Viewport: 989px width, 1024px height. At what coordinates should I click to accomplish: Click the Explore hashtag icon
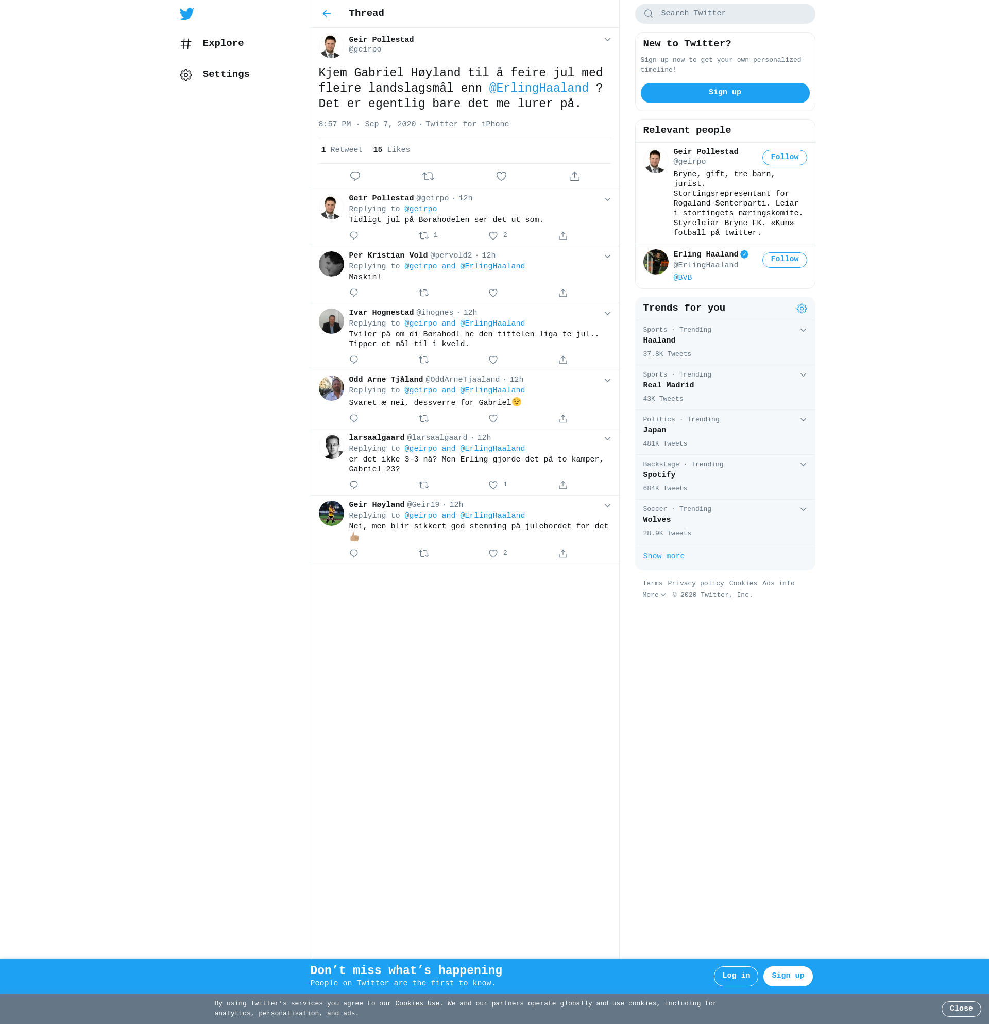tap(186, 43)
